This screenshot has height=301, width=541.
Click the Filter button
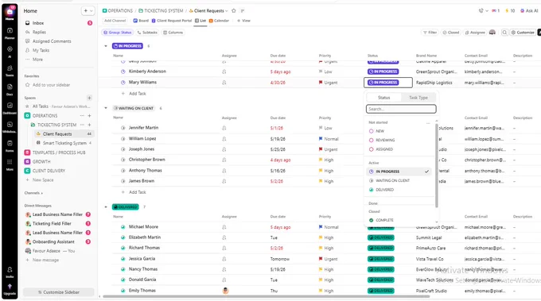[x=430, y=33]
